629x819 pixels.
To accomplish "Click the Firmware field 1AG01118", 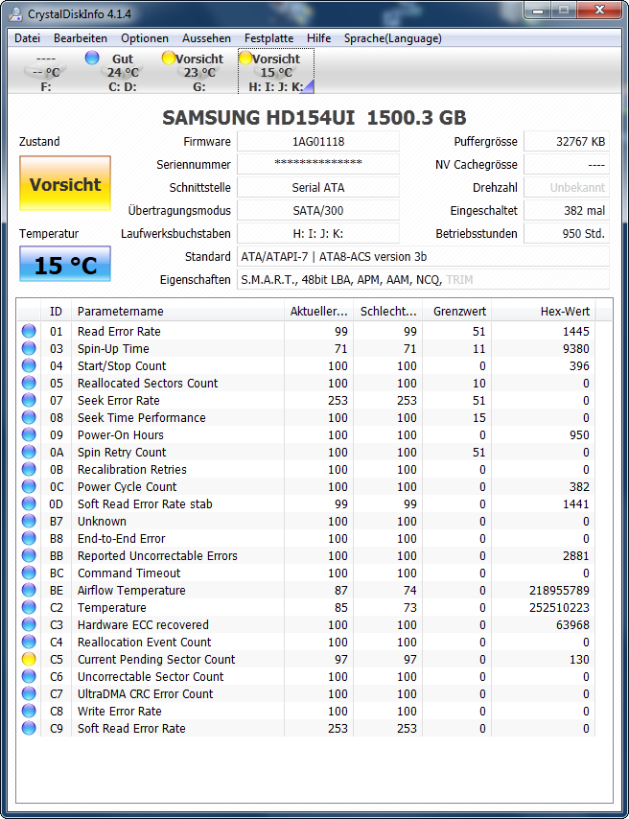I will click(x=318, y=142).
